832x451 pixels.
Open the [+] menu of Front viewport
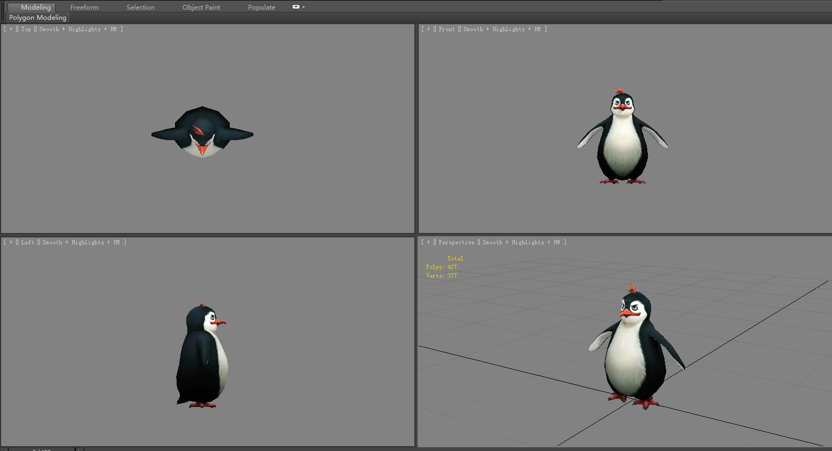tap(428, 30)
